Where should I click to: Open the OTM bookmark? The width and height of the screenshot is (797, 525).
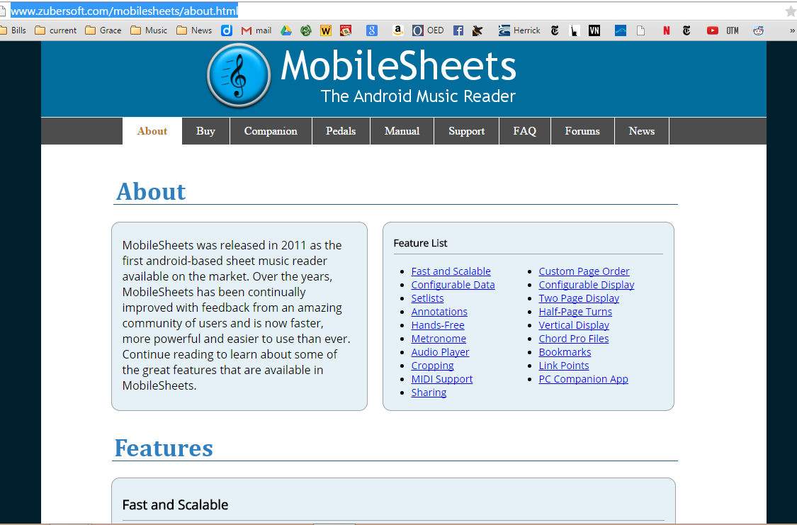coord(733,30)
